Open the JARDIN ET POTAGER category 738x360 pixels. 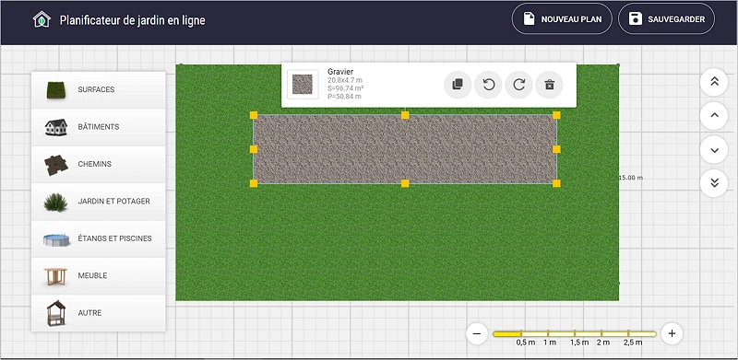click(99, 202)
